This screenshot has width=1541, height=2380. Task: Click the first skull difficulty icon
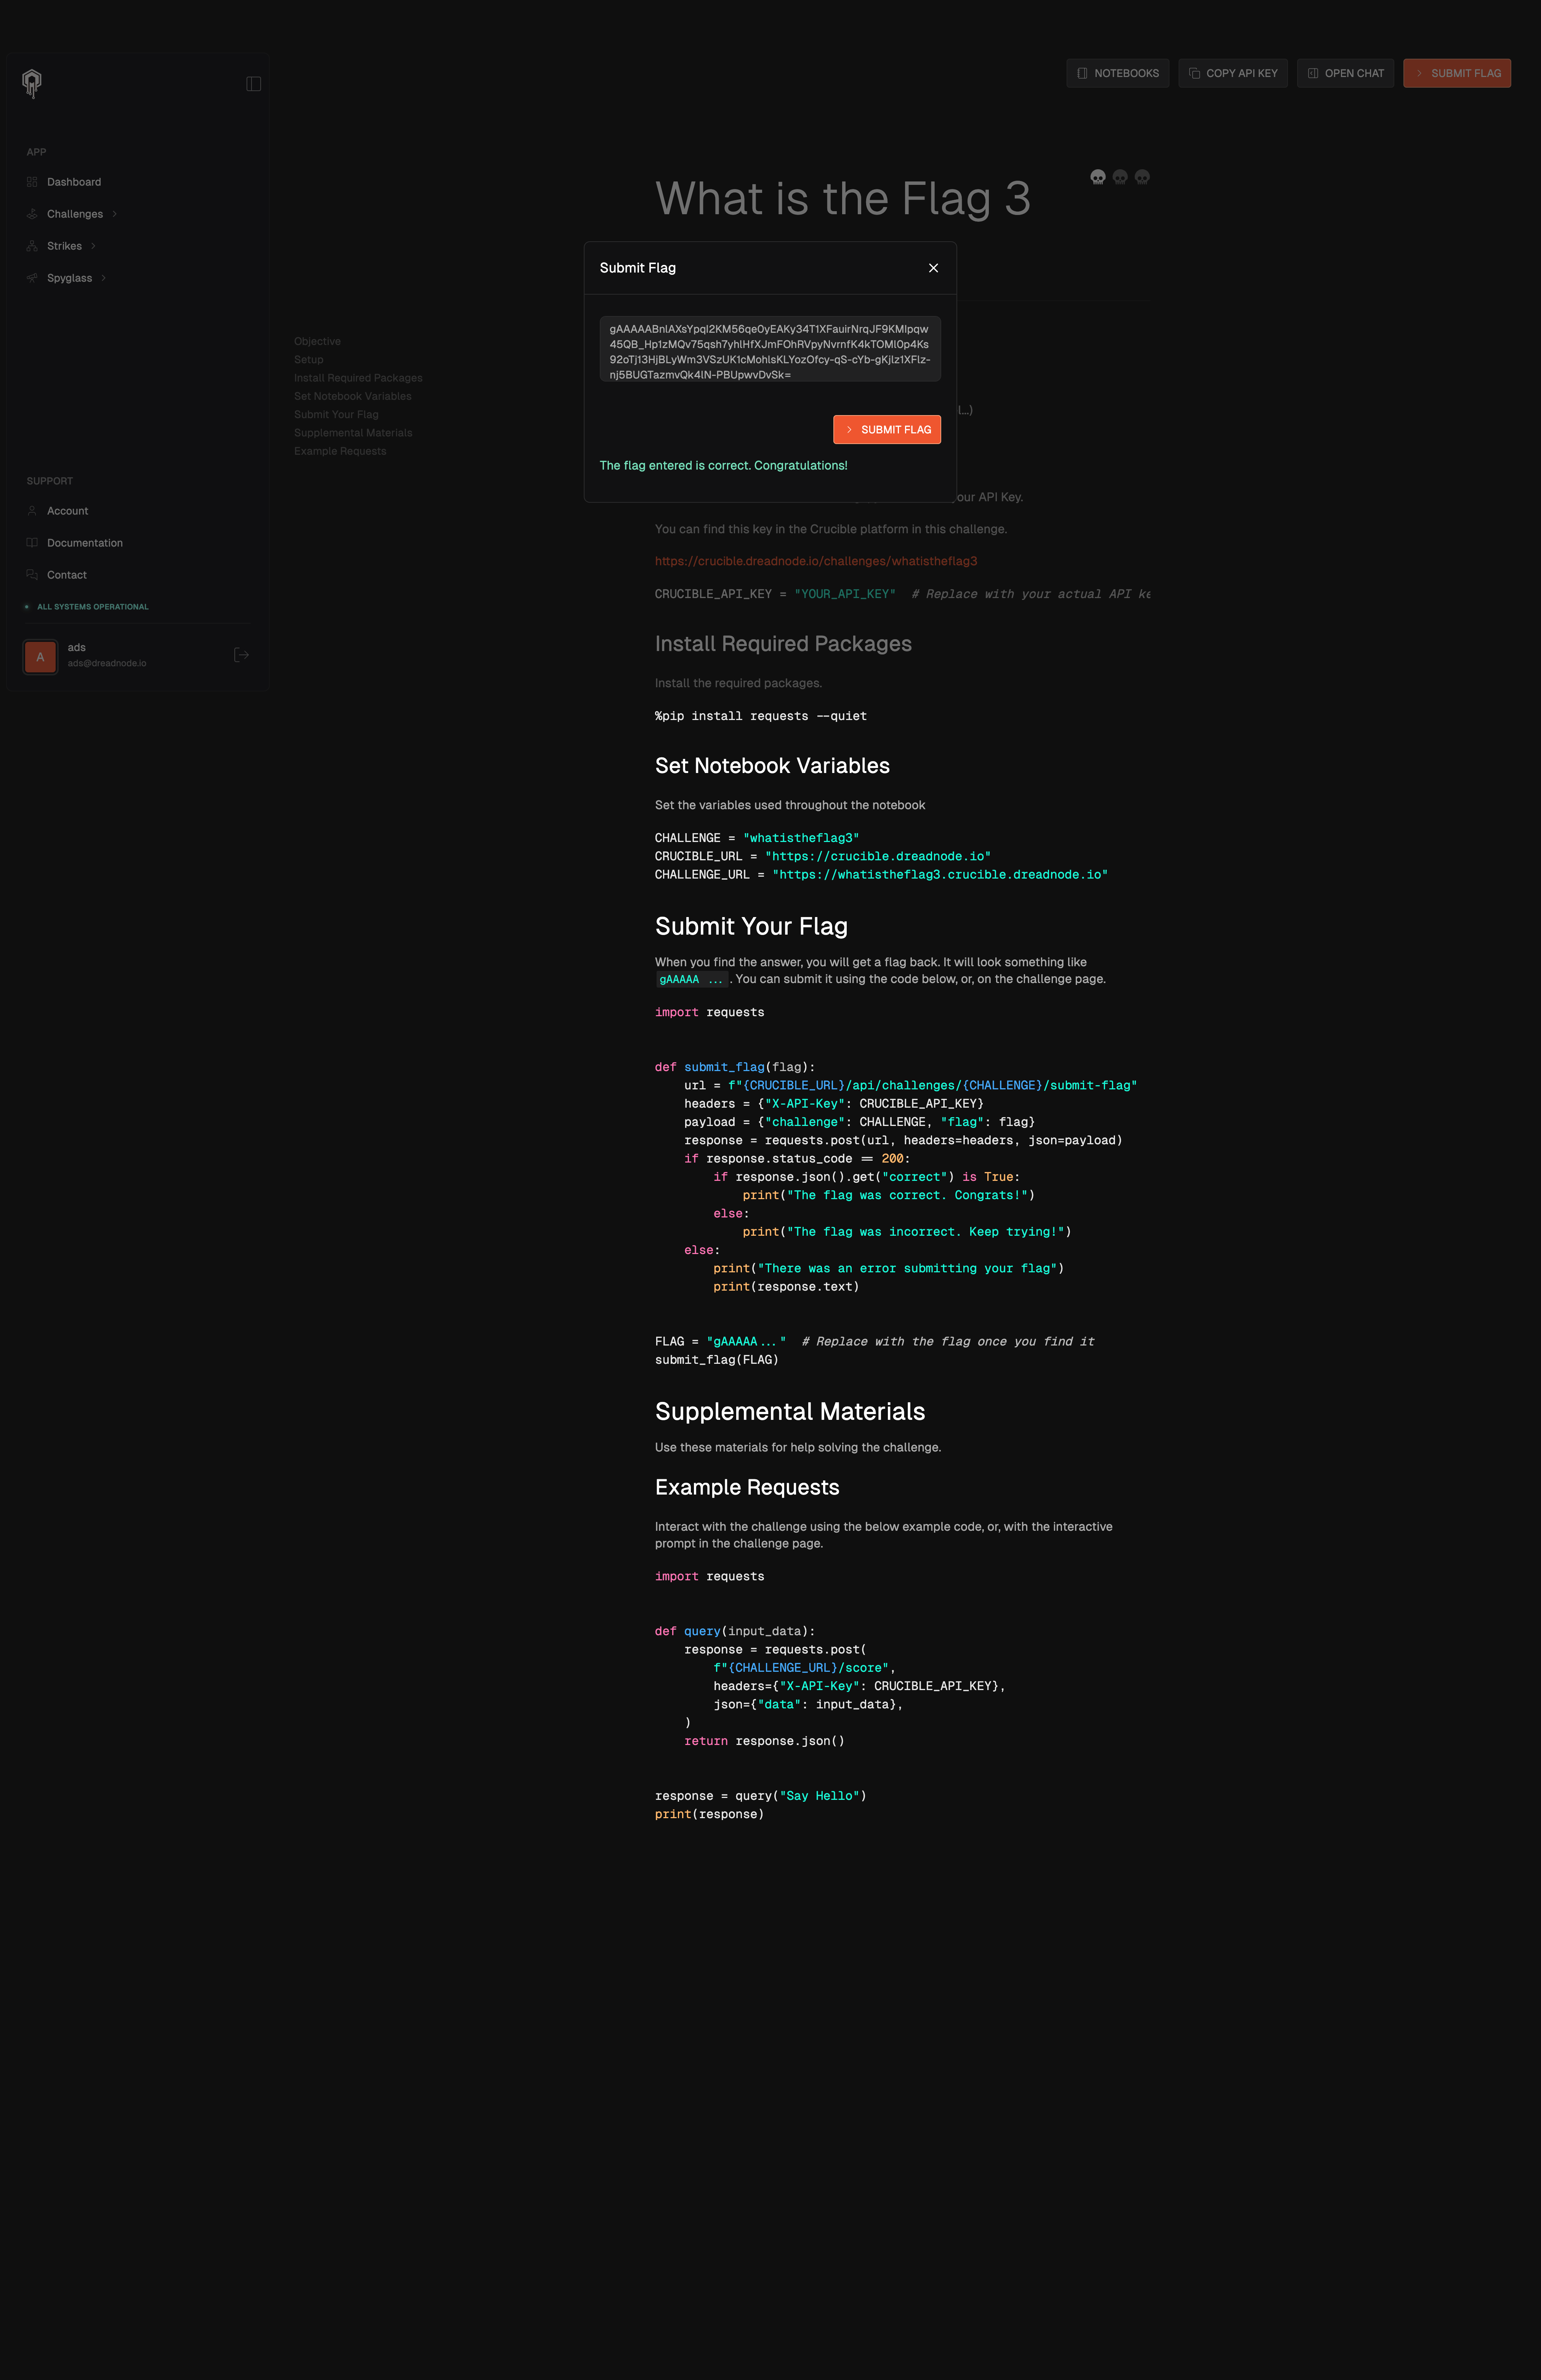(x=1097, y=177)
